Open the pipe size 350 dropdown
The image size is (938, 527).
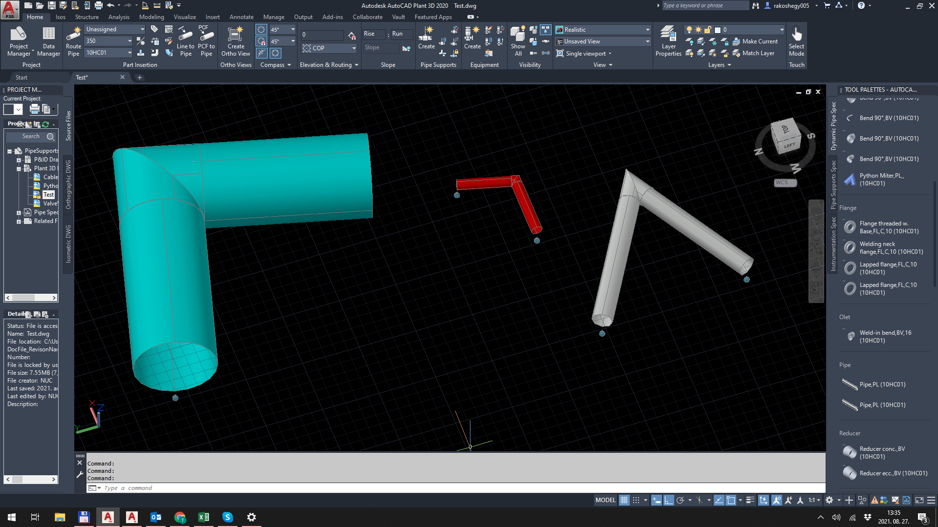[x=129, y=41]
